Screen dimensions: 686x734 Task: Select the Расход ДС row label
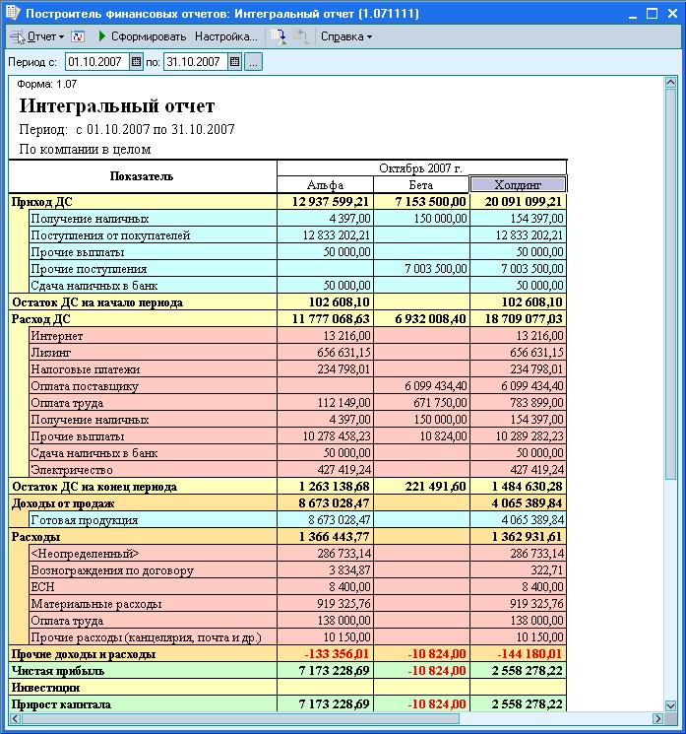[41, 319]
